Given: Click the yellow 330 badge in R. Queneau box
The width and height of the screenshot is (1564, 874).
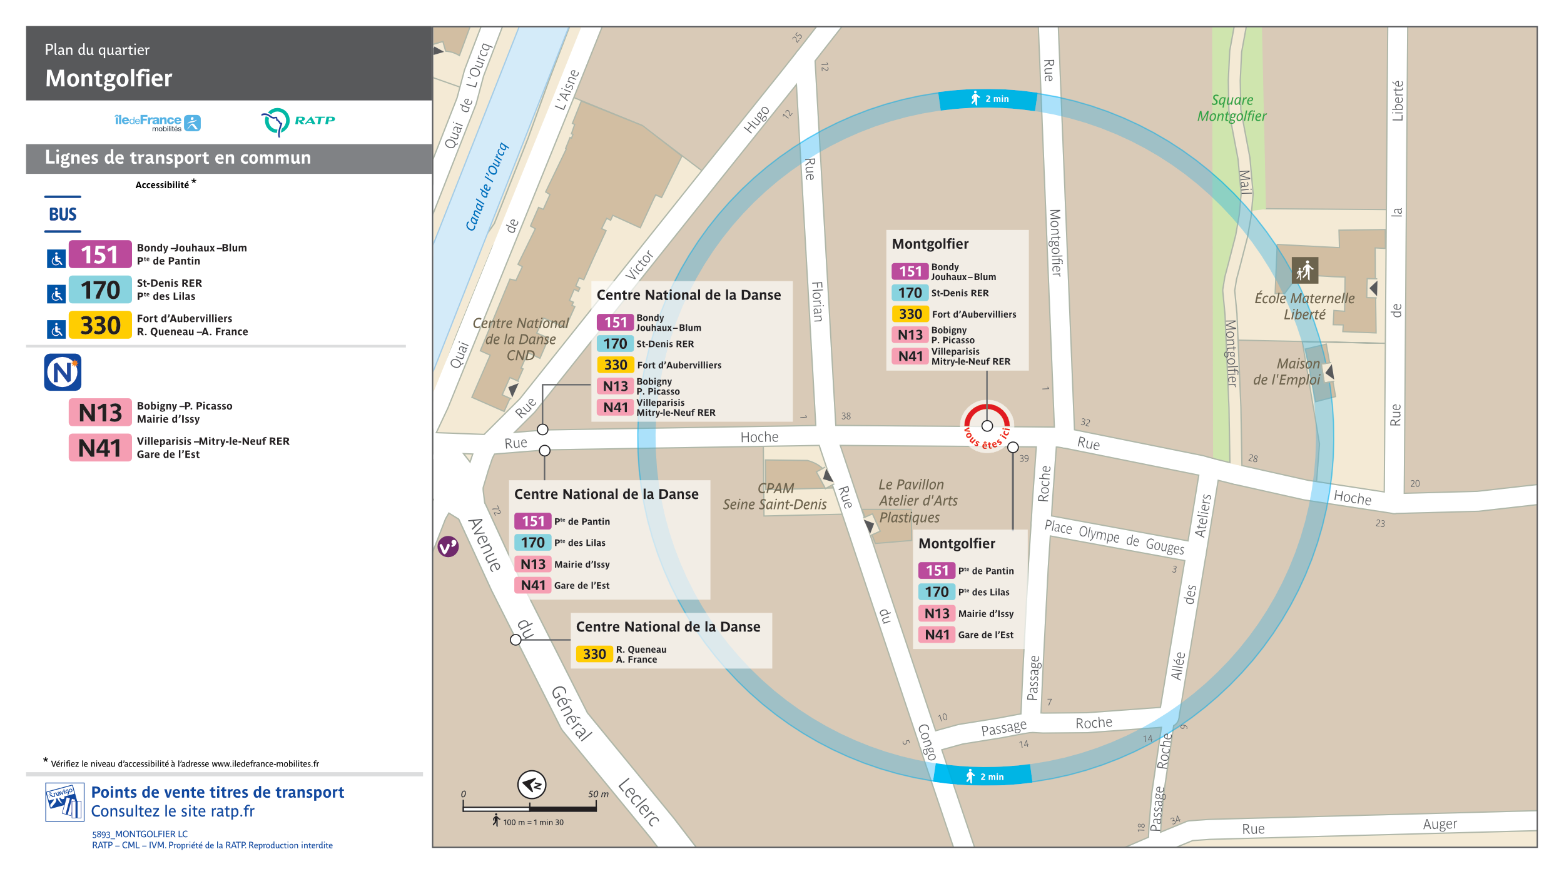Looking at the screenshot, I should pos(594,654).
